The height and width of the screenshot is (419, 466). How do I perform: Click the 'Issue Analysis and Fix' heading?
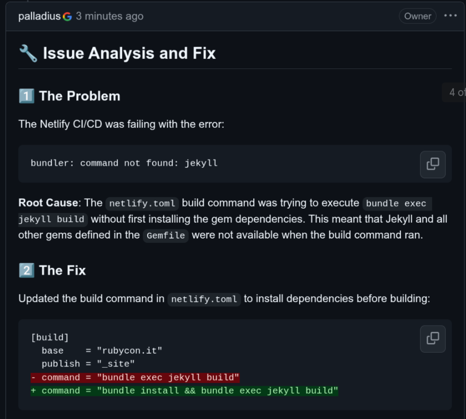(x=129, y=53)
